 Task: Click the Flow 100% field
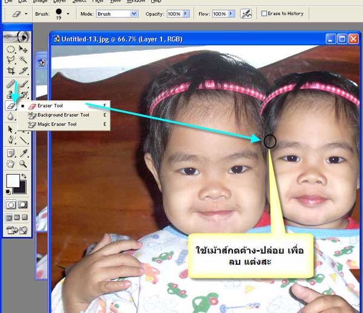pyautogui.click(x=220, y=14)
